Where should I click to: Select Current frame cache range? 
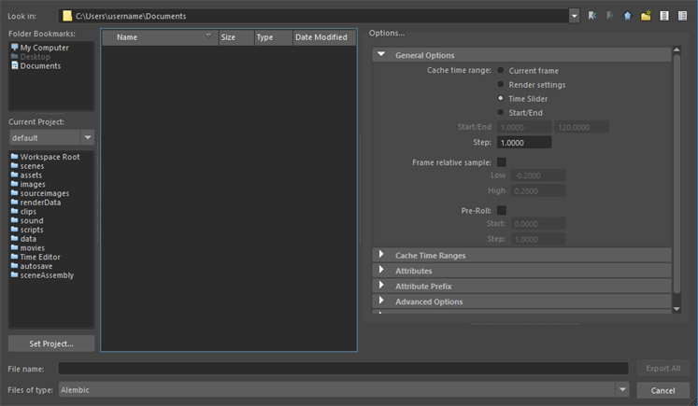click(502, 70)
